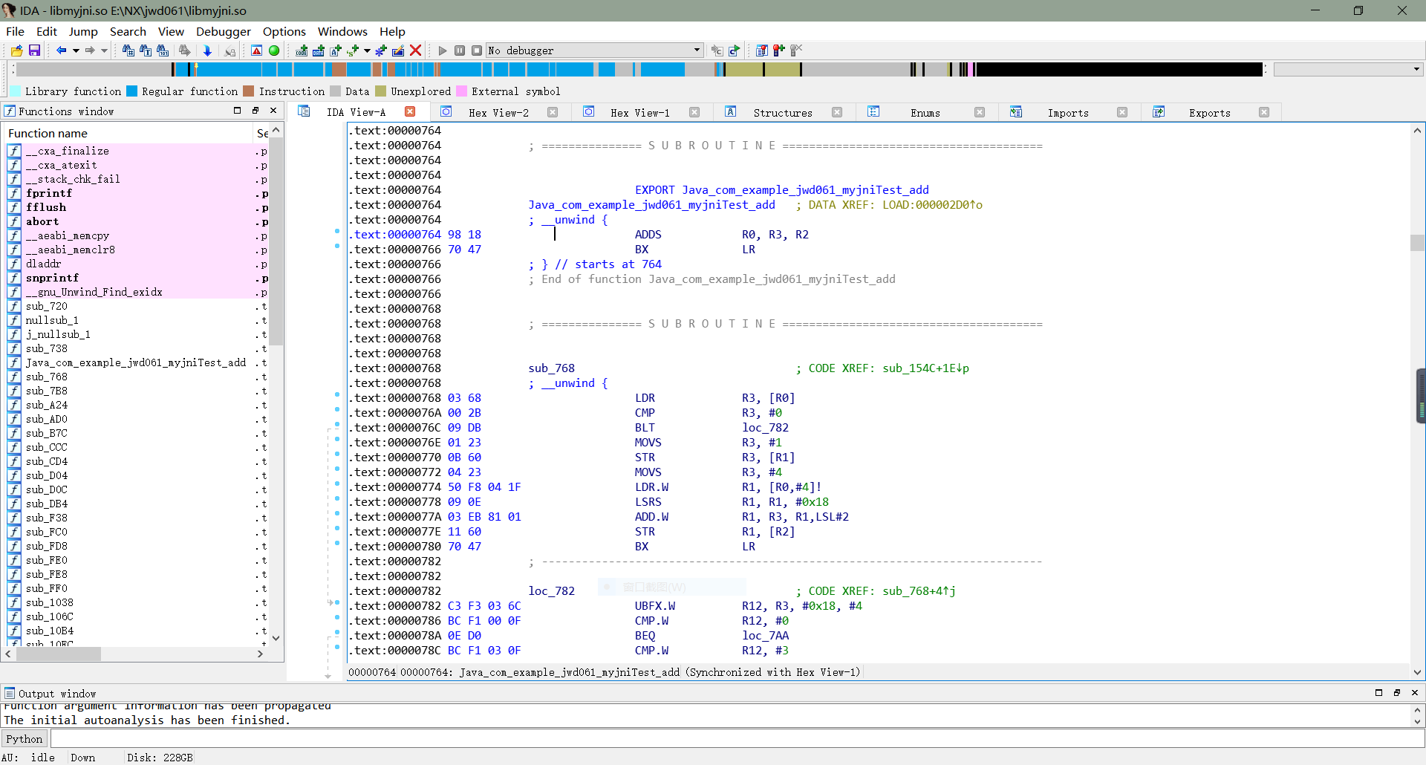1426x765 pixels.
Task: Click the debugger pause button
Action: click(x=460, y=51)
